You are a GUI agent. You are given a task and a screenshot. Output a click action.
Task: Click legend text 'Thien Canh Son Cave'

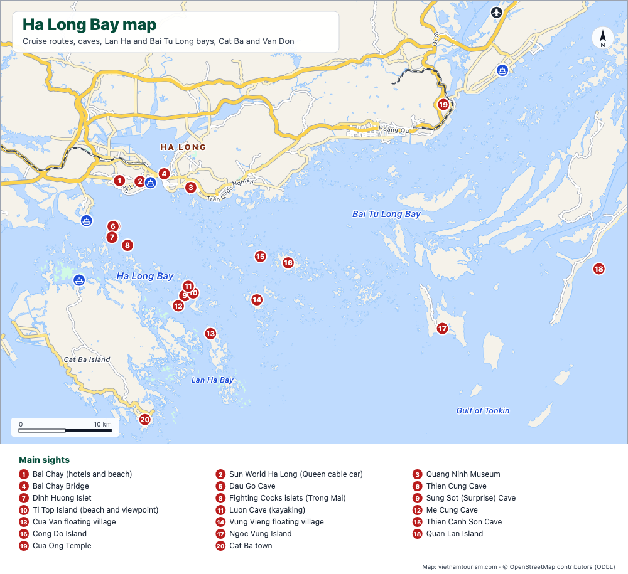coord(464,522)
